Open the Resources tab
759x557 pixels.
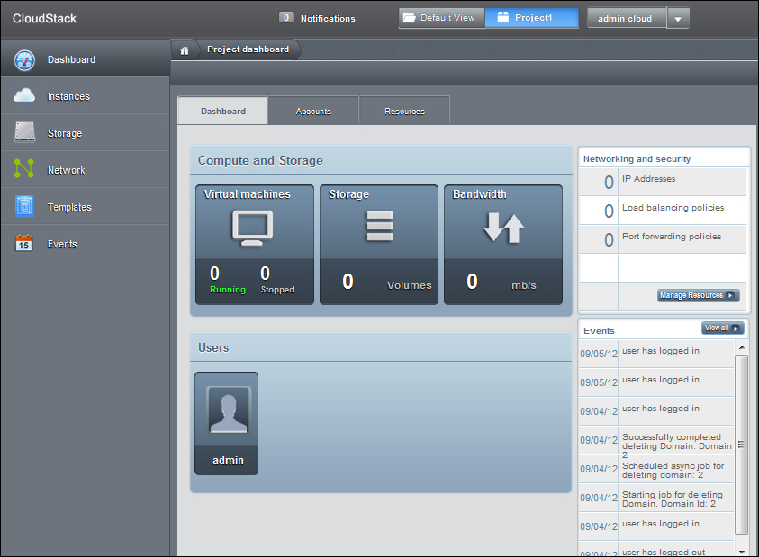coord(404,111)
